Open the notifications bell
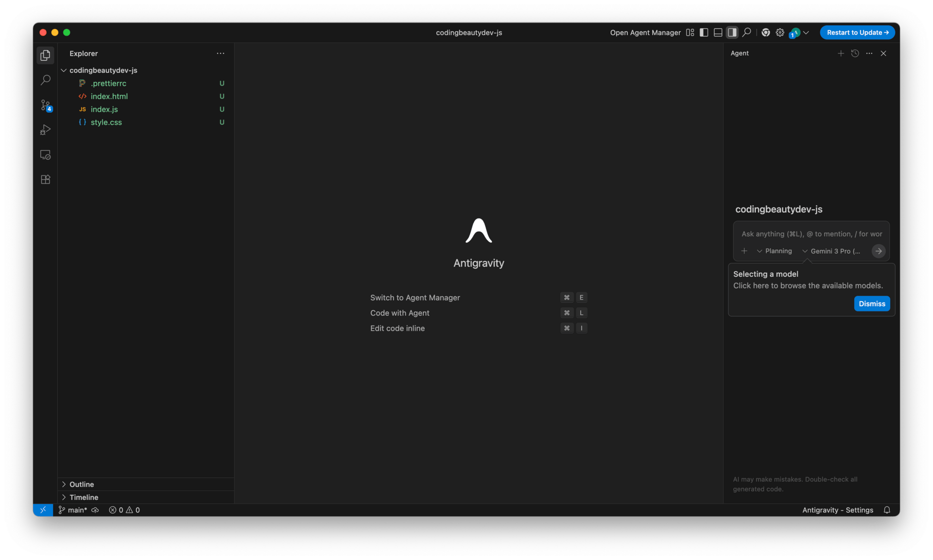The height and width of the screenshot is (560, 933). pos(887,510)
